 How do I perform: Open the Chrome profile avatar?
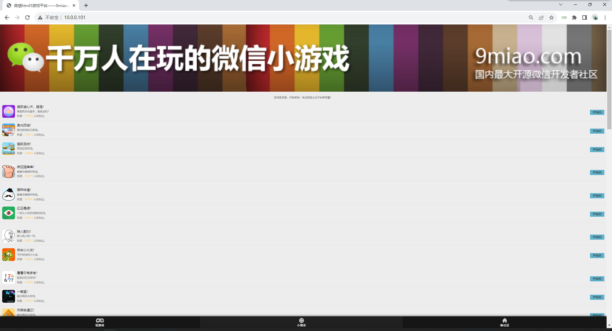(595, 18)
